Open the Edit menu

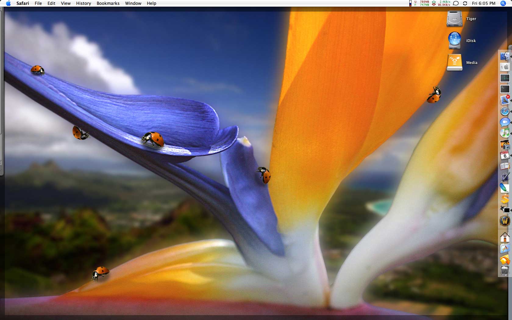(51, 3)
